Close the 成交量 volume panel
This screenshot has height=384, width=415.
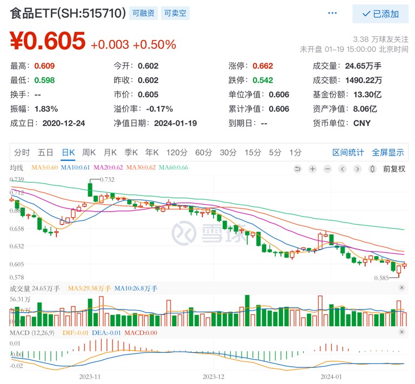point(402,287)
